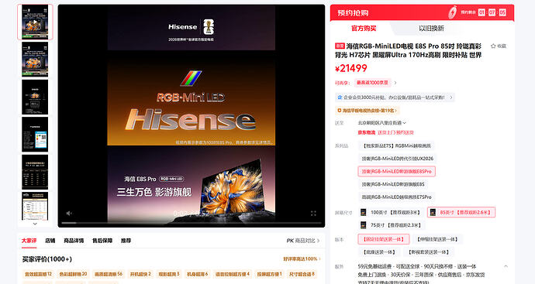Viewport: 535px width, 284px height.
Task: Open the video in fullscreen mode
Action: pos(313,213)
